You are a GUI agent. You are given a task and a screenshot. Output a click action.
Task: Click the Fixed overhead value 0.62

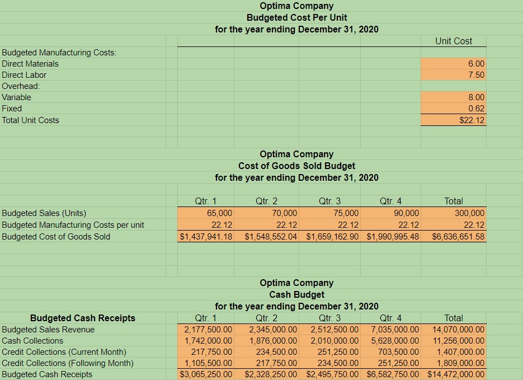[x=454, y=108]
